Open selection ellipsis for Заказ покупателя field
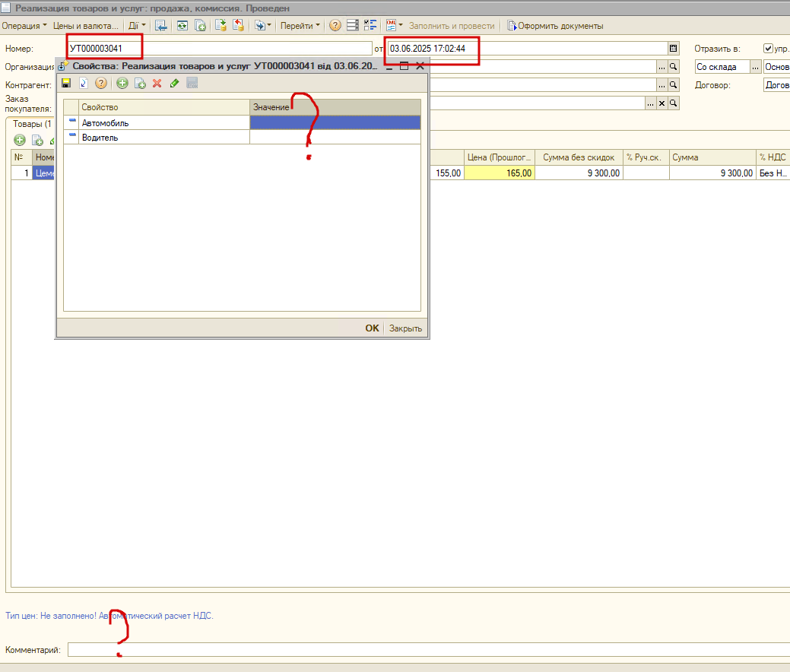The image size is (790, 672). pyautogui.click(x=651, y=103)
